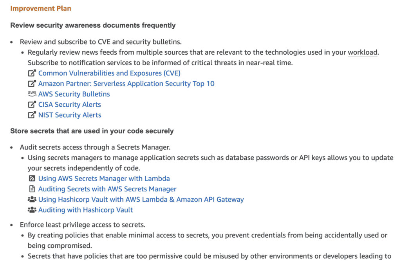Click the people icon beside Using Hashicorp Vault link
Viewport: 401px width, 261px height.
point(32,199)
